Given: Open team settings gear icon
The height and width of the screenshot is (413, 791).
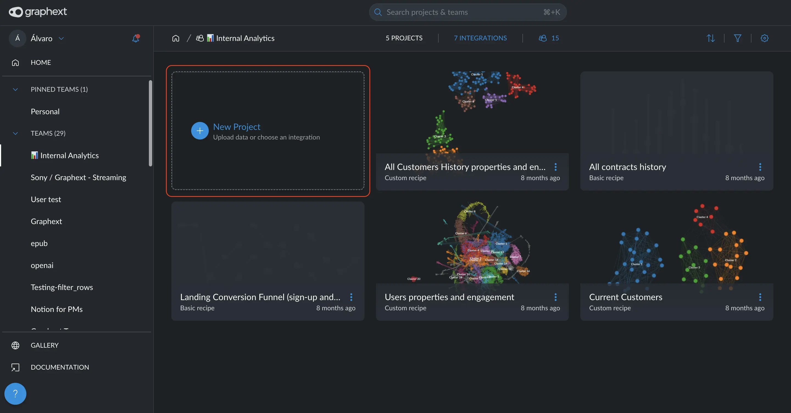Looking at the screenshot, I should (764, 38).
